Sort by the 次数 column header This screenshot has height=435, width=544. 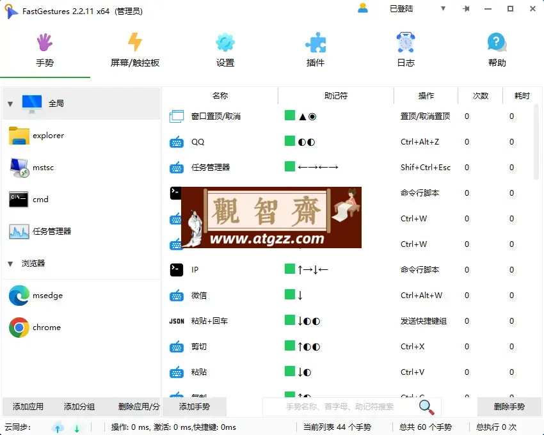click(x=481, y=96)
